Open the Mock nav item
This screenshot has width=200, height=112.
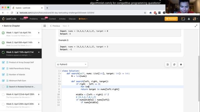[x=43, y=19]
